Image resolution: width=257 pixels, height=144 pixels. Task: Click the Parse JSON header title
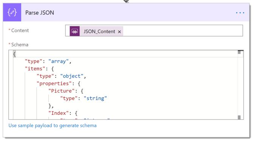[x=40, y=12]
